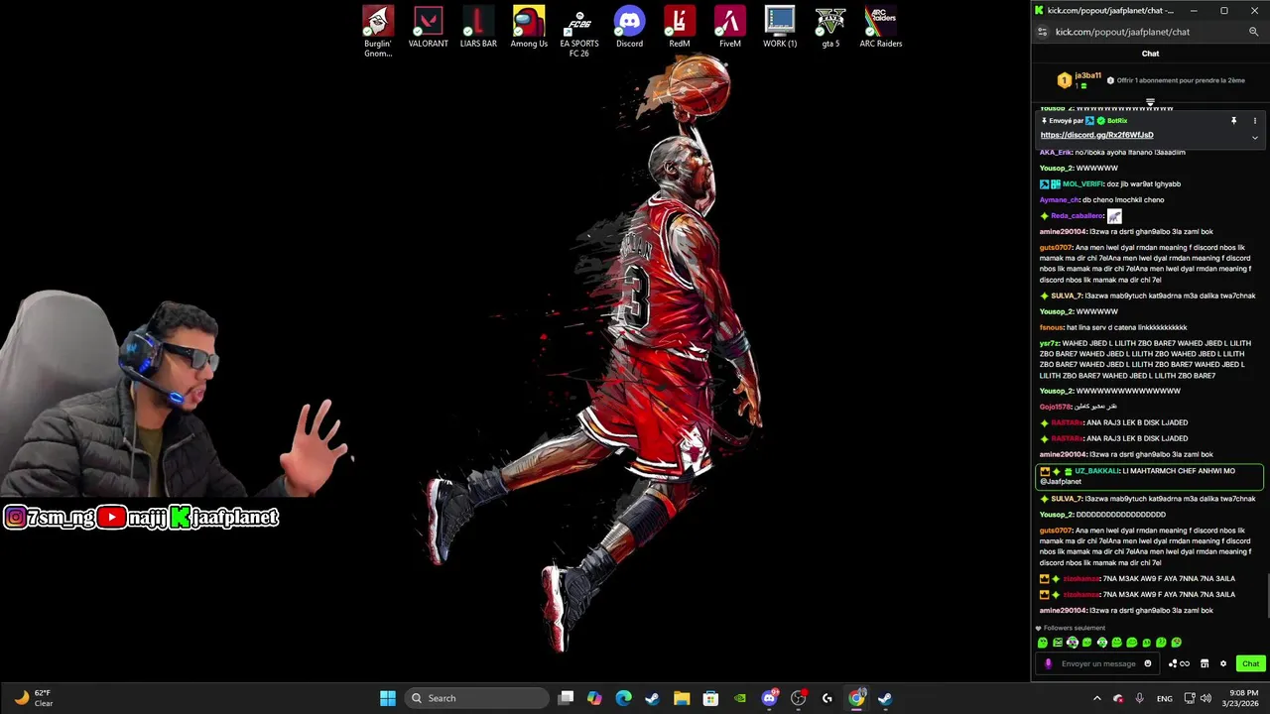
Task: Open Task View on the taskbar
Action: [x=566, y=698]
